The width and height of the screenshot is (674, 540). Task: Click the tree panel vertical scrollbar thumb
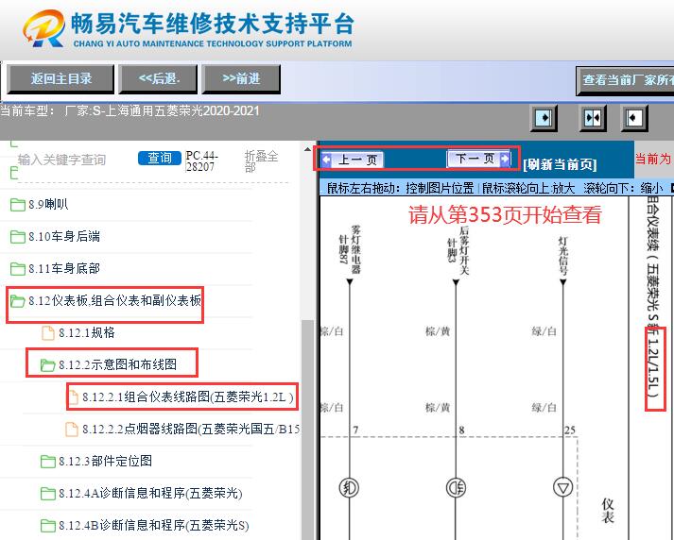pyautogui.click(x=307, y=430)
